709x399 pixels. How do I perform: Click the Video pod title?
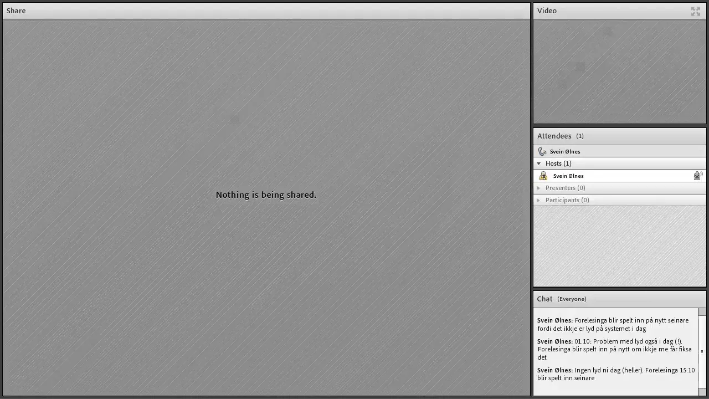547,11
